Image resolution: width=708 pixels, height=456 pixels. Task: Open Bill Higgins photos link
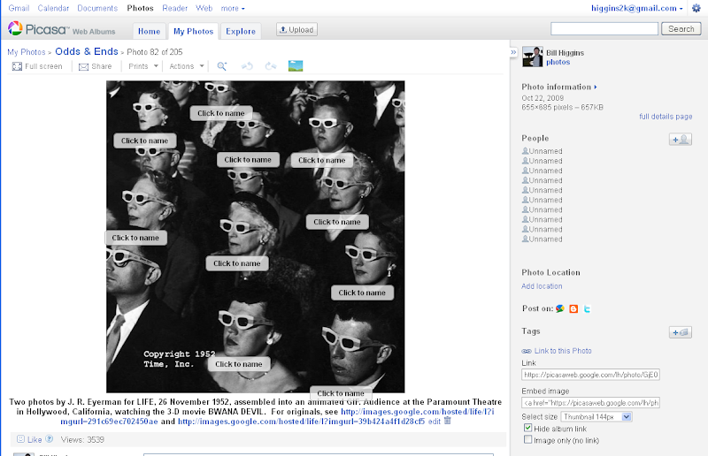(x=558, y=62)
